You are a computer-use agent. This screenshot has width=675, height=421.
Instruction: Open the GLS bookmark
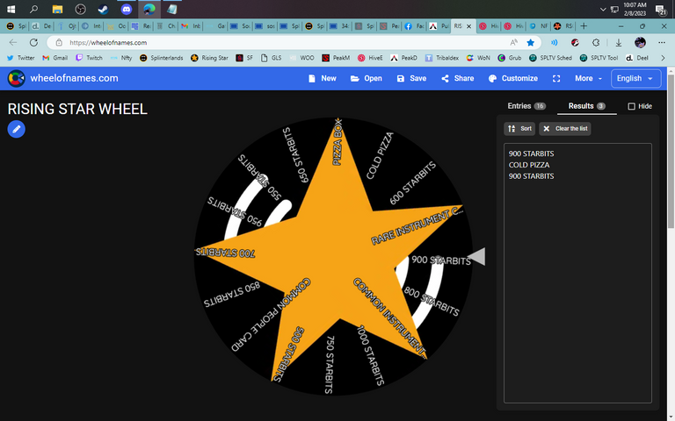pyautogui.click(x=272, y=58)
